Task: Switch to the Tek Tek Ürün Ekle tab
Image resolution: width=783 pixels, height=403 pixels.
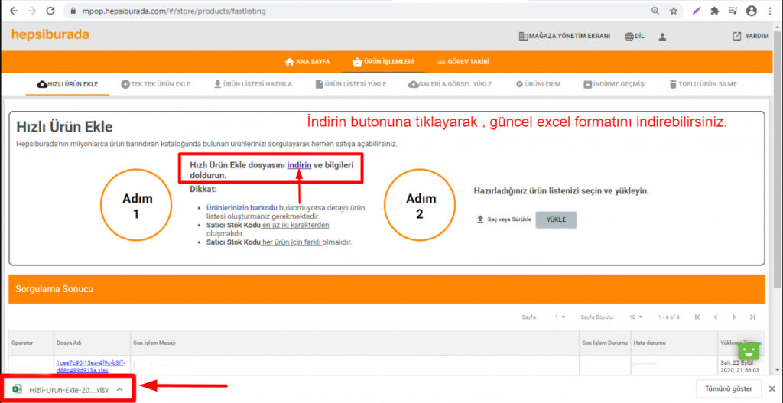Action: tap(156, 84)
